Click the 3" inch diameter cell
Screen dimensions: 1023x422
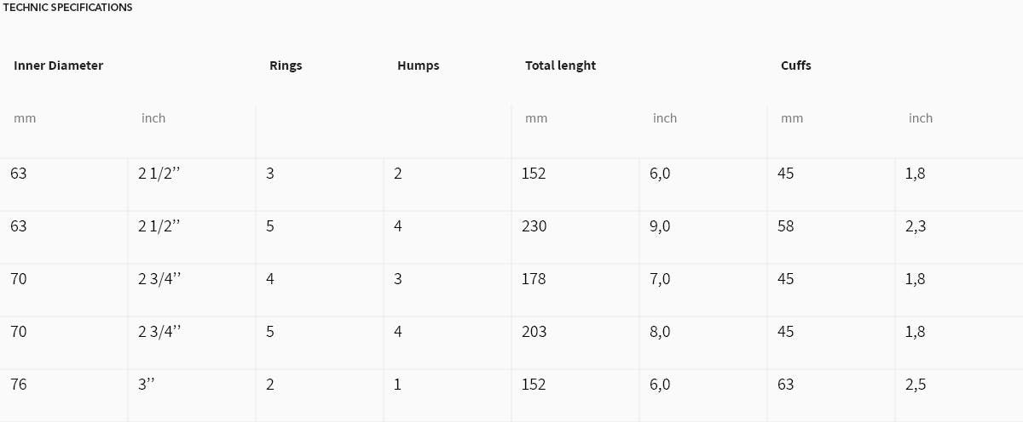coord(147,385)
